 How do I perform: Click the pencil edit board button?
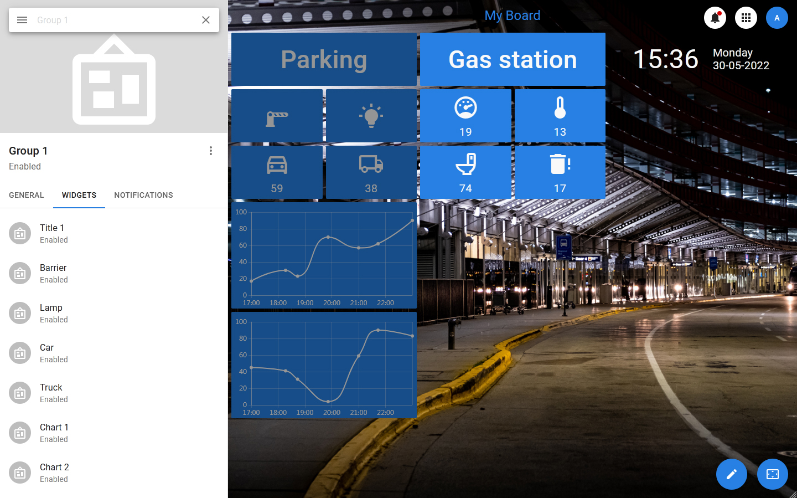point(731,474)
